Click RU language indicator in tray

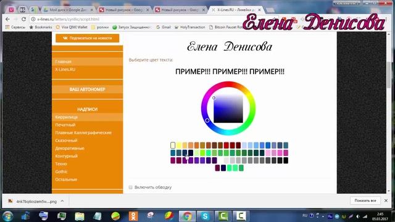point(305,216)
